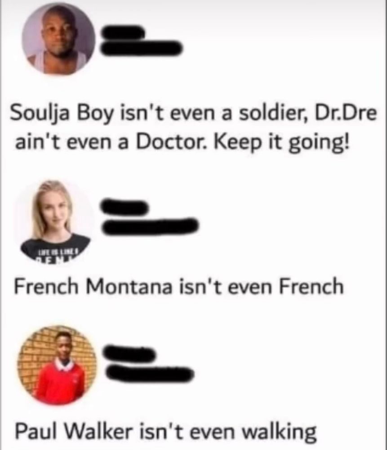Open the profile picture with the red sweater
Viewport: 387px width, 450px height.
pyautogui.click(x=57, y=365)
